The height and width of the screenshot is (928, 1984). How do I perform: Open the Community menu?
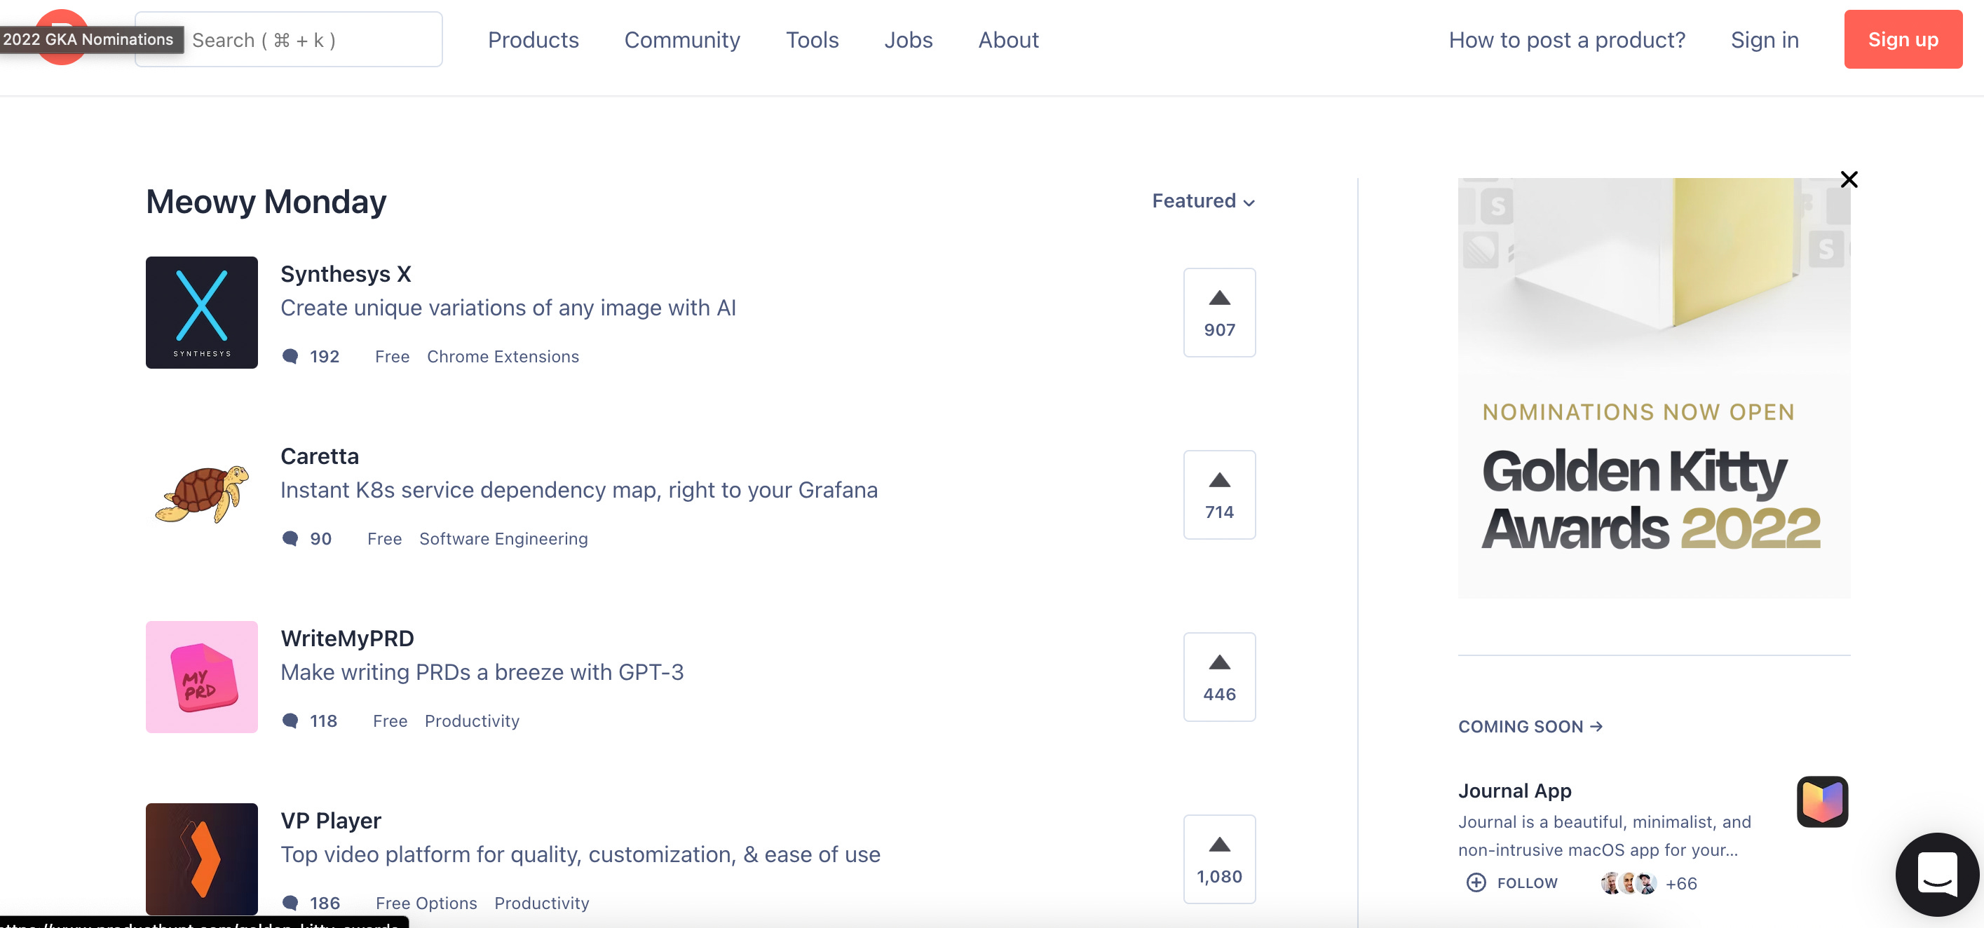[681, 40]
